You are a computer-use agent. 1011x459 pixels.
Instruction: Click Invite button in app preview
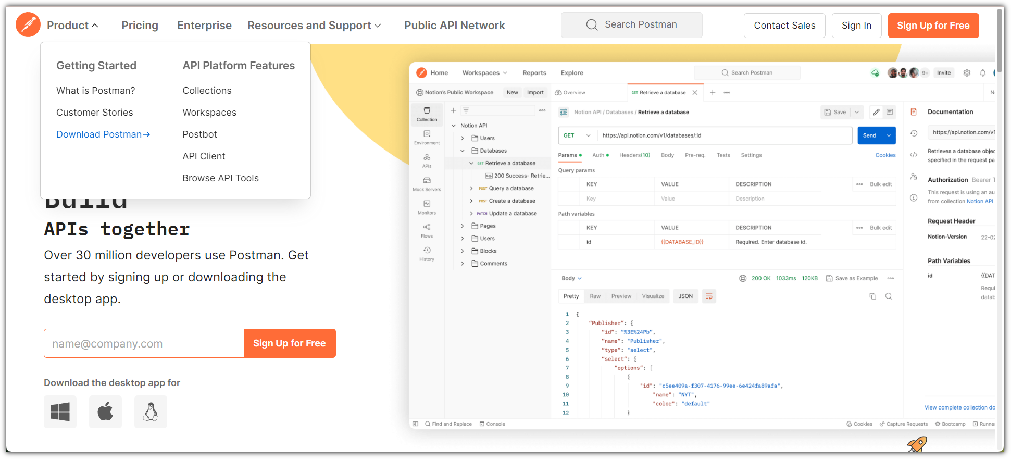point(944,73)
